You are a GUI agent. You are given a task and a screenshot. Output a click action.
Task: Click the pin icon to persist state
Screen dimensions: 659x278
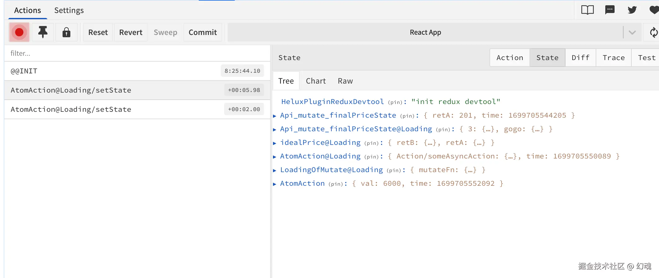tap(43, 32)
